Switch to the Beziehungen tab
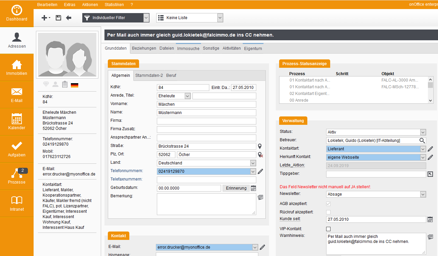This screenshot has width=438, height=256. tap(144, 48)
